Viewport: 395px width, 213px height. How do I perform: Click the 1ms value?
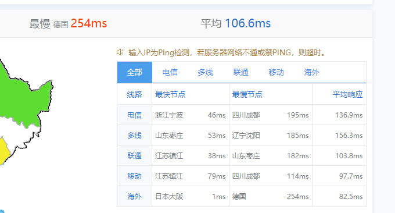click(x=218, y=197)
